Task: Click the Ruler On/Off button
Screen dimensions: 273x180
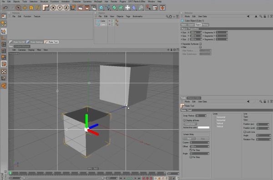Action: coord(17,42)
